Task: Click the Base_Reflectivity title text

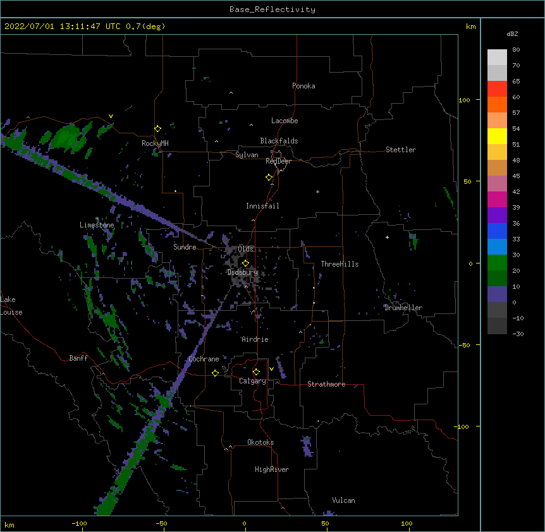Action: [x=272, y=9]
